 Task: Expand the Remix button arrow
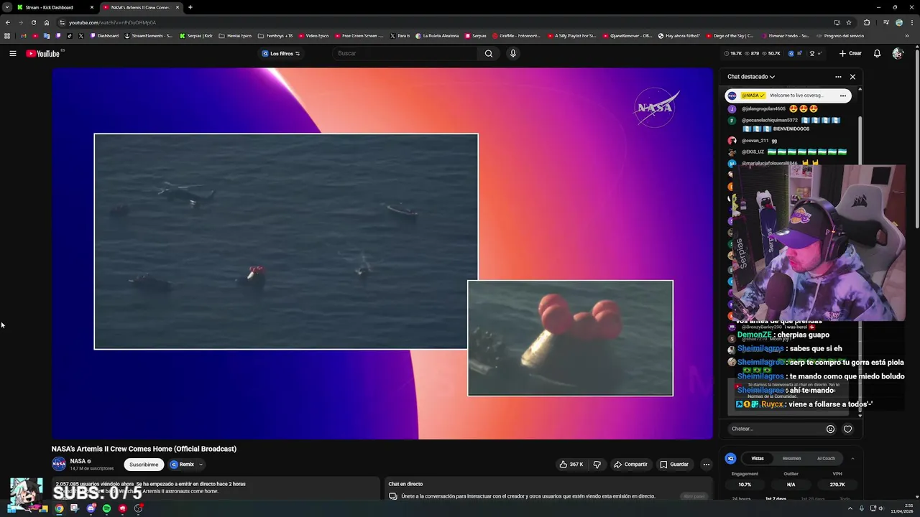pos(201,465)
